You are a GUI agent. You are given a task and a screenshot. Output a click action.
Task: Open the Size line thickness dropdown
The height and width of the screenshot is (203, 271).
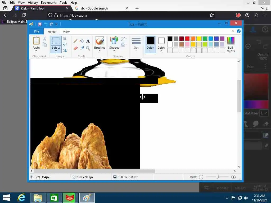[136, 44]
